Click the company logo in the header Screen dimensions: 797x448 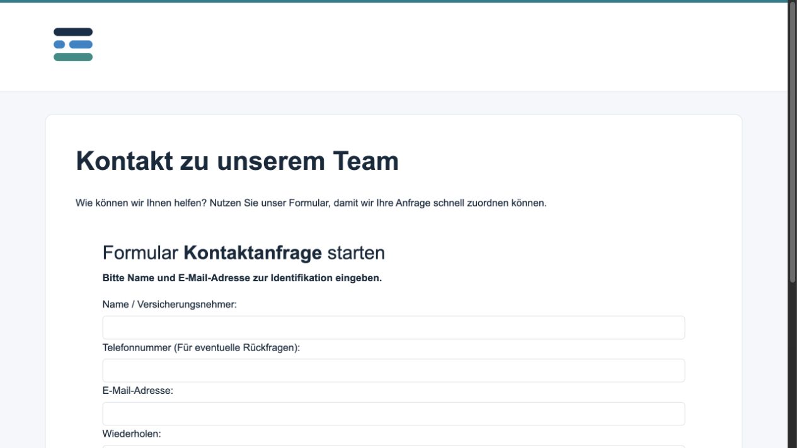[x=73, y=45]
